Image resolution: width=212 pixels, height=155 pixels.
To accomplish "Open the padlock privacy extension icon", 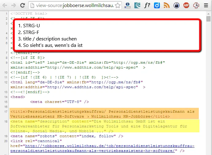I will pyautogui.click(x=176, y=6).
